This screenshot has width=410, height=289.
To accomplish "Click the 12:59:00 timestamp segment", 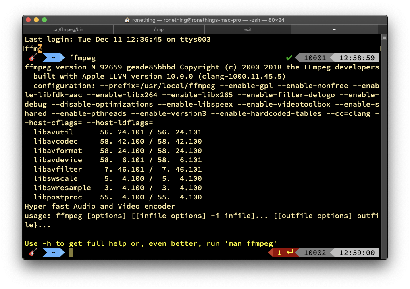I will click(x=357, y=253).
